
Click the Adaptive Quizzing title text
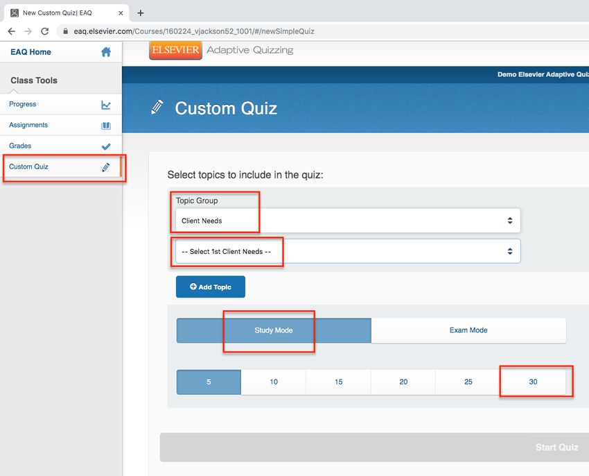tap(249, 50)
